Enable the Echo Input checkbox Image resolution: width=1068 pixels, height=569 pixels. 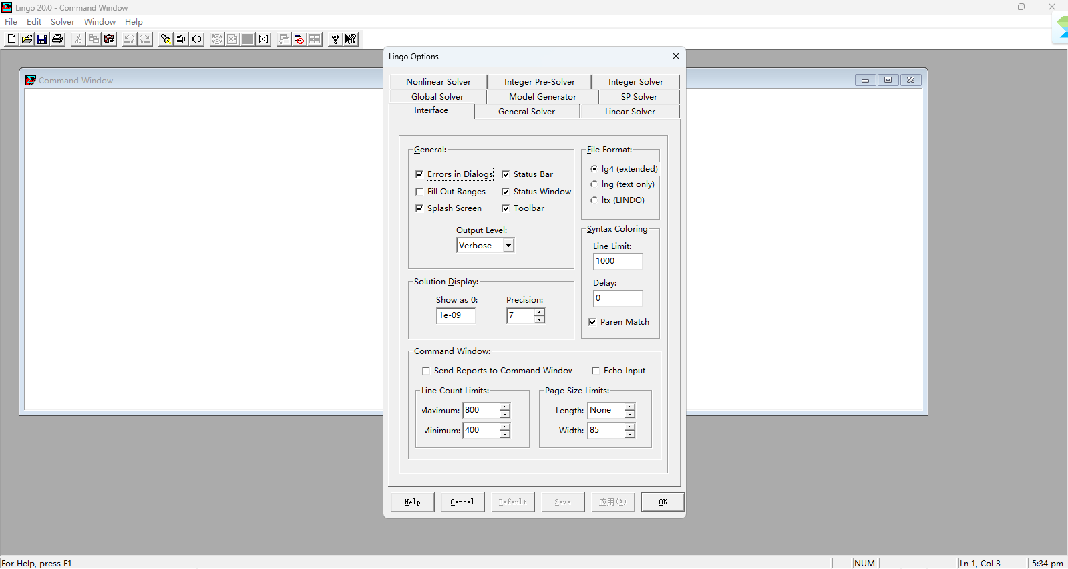[x=618, y=371]
